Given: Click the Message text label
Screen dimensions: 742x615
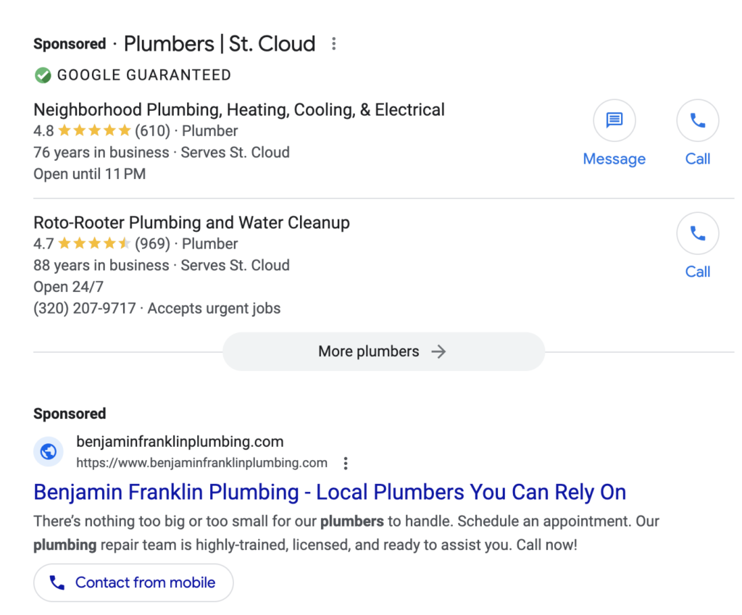Looking at the screenshot, I should tap(614, 159).
